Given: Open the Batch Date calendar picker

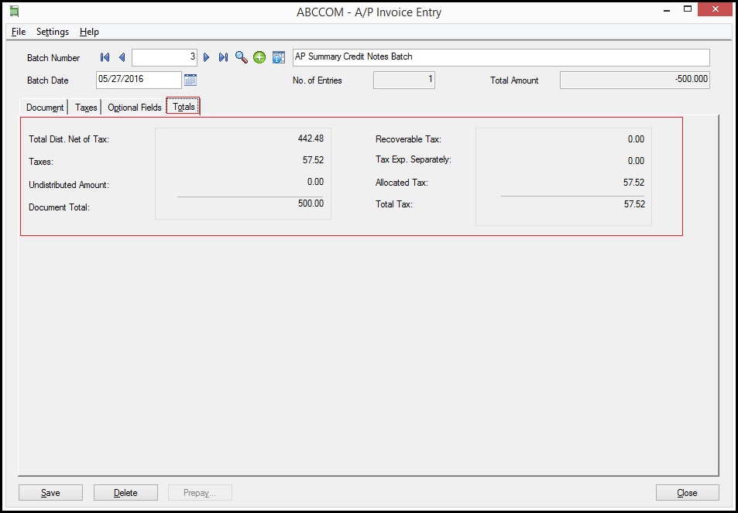Looking at the screenshot, I should (191, 80).
